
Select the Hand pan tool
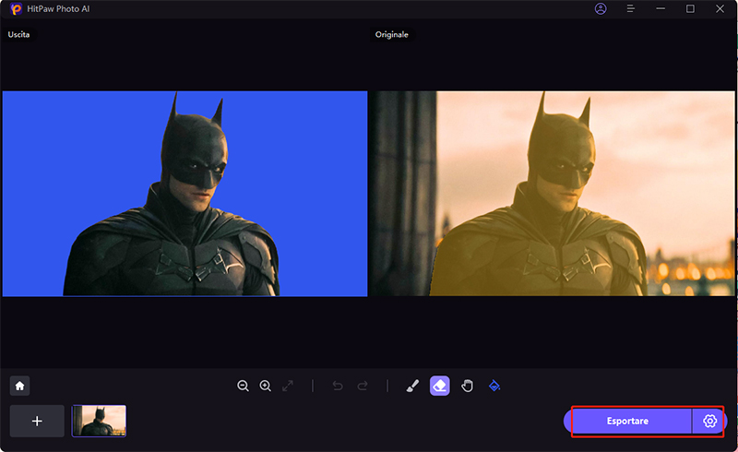tap(467, 386)
